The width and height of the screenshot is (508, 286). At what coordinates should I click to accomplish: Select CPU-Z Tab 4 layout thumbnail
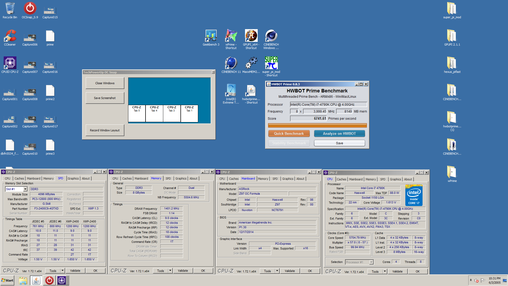pos(154,114)
